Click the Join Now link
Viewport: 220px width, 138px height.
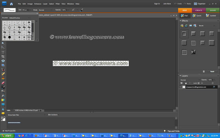coord(167,4)
